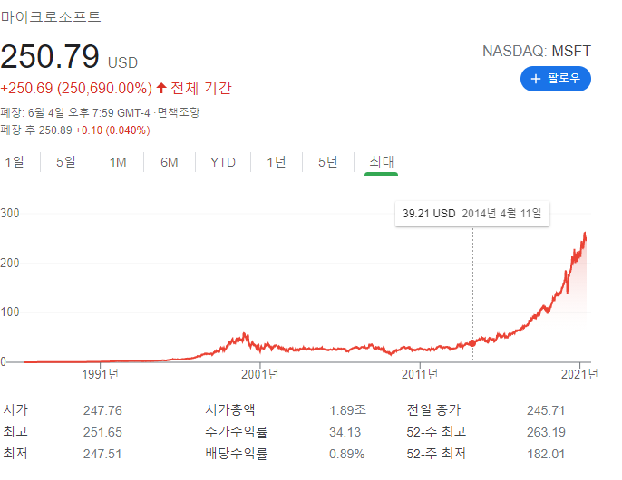Screen dimensions: 622x480
Task: Click the 52-주 최저 label
Action: click(x=436, y=453)
